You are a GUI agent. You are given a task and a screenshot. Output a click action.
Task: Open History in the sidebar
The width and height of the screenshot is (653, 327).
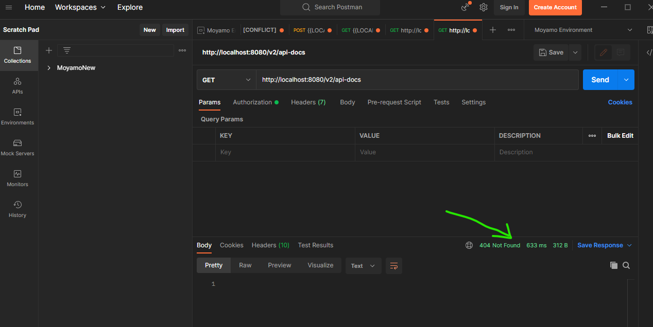(x=18, y=209)
